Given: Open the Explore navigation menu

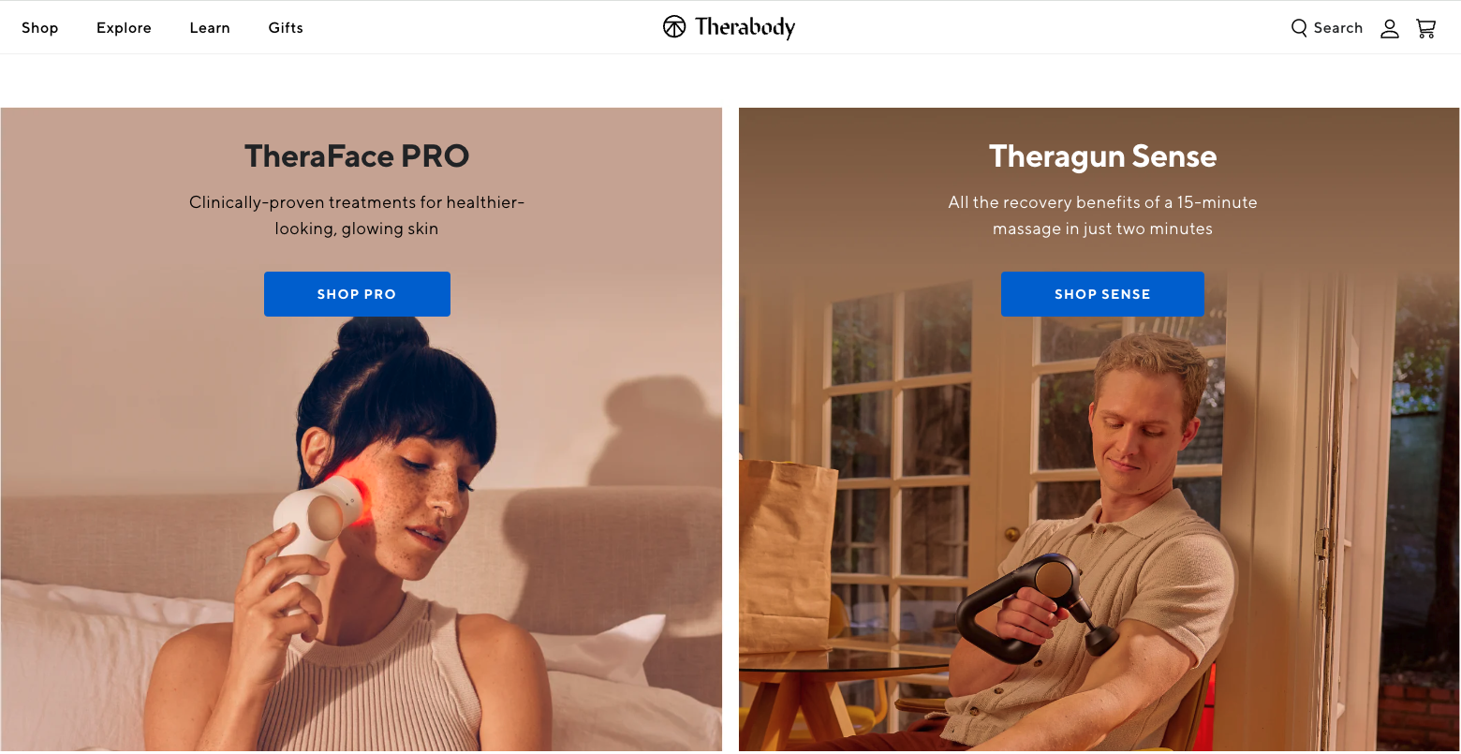Looking at the screenshot, I should click(124, 28).
